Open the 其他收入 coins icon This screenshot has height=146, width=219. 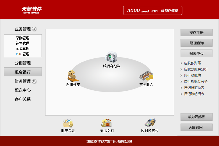coord(146,76)
